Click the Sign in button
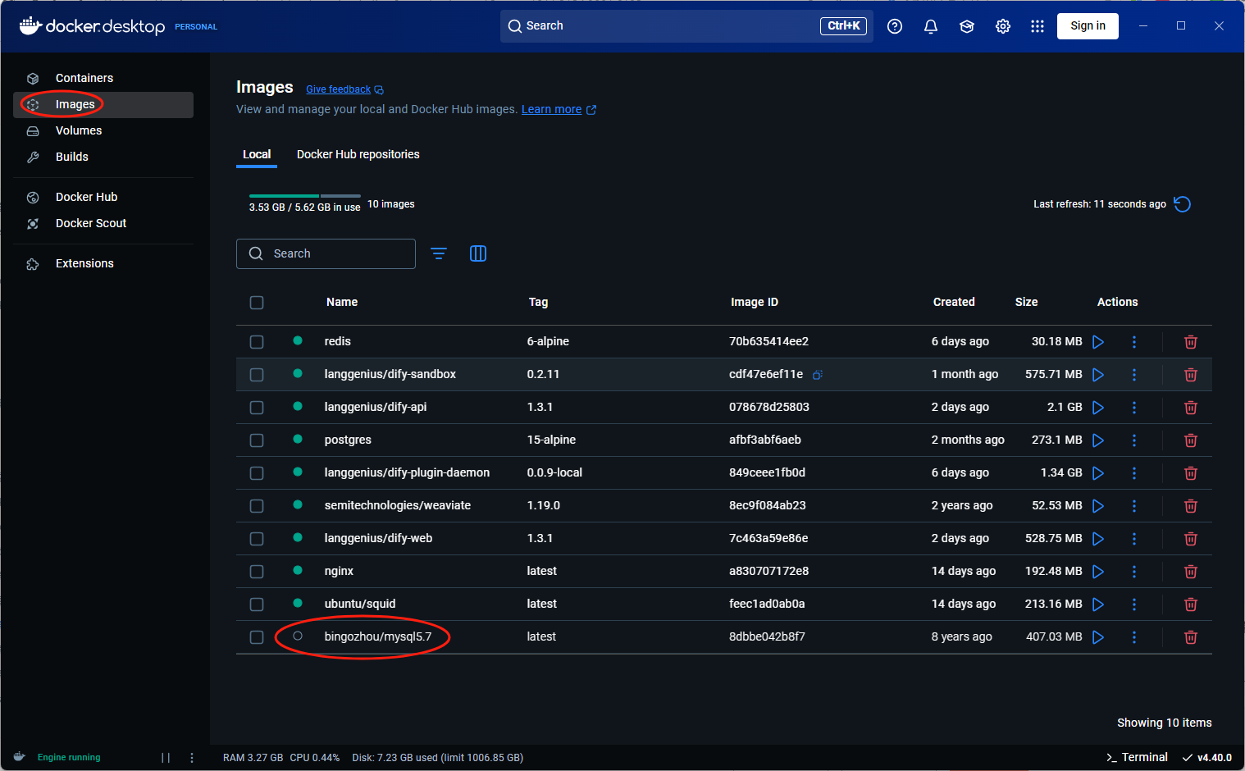 pos(1088,26)
